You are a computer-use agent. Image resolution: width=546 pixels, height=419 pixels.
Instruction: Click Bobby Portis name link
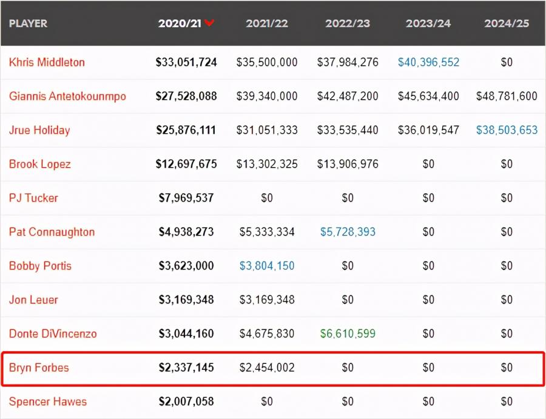click(40, 266)
